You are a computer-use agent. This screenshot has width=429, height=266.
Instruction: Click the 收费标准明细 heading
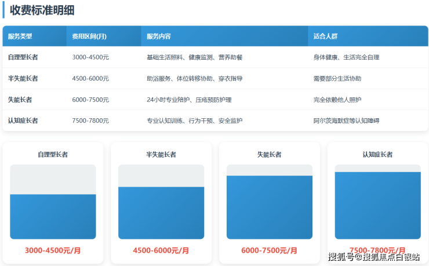click(42, 10)
